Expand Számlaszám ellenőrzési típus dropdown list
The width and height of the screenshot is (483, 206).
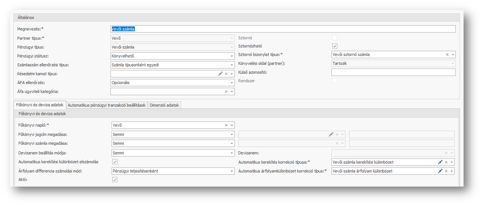pyautogui.click(x=232, y=65)
